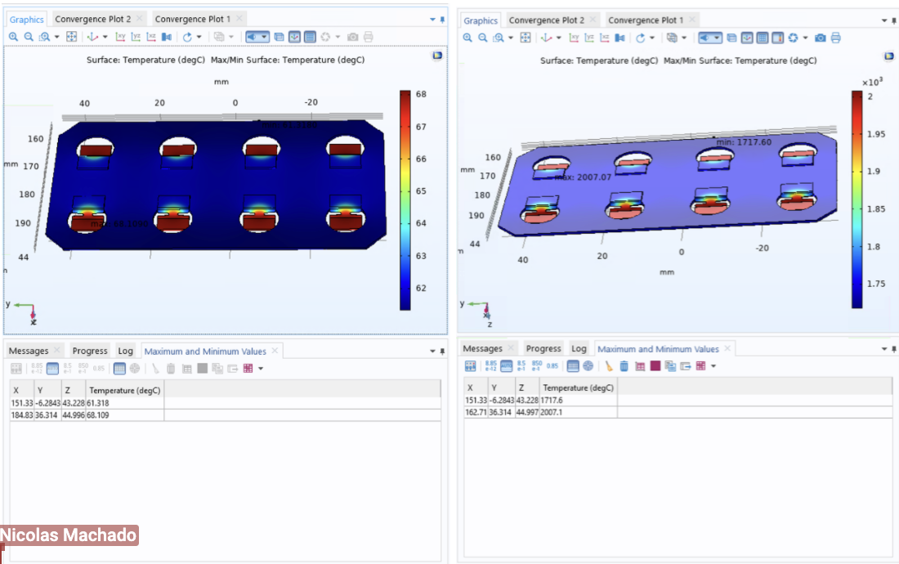
Task: Open default view dropdown in right Graphics toolbar
Action: [558, 38]
